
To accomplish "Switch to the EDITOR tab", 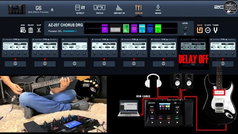I will 139,9.
